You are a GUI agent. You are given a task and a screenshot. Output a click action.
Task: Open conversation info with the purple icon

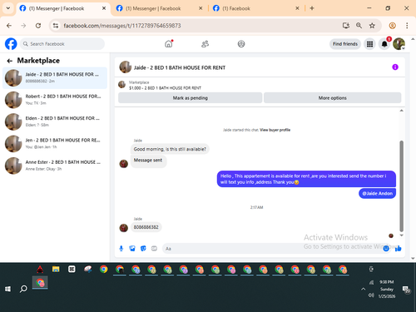point(395,67)
